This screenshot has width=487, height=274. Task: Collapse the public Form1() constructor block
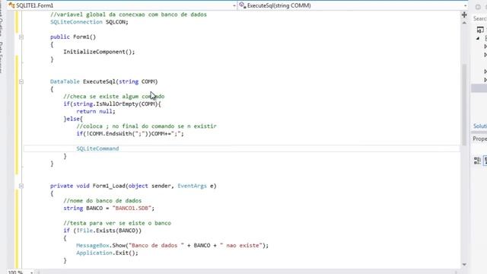21,37
